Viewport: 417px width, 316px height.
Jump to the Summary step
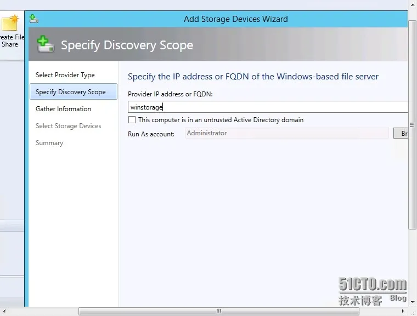(x=49, y=143)
